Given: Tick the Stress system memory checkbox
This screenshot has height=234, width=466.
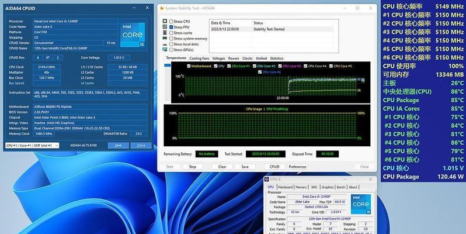Looking at the screenshot, I should pos(171,39).
